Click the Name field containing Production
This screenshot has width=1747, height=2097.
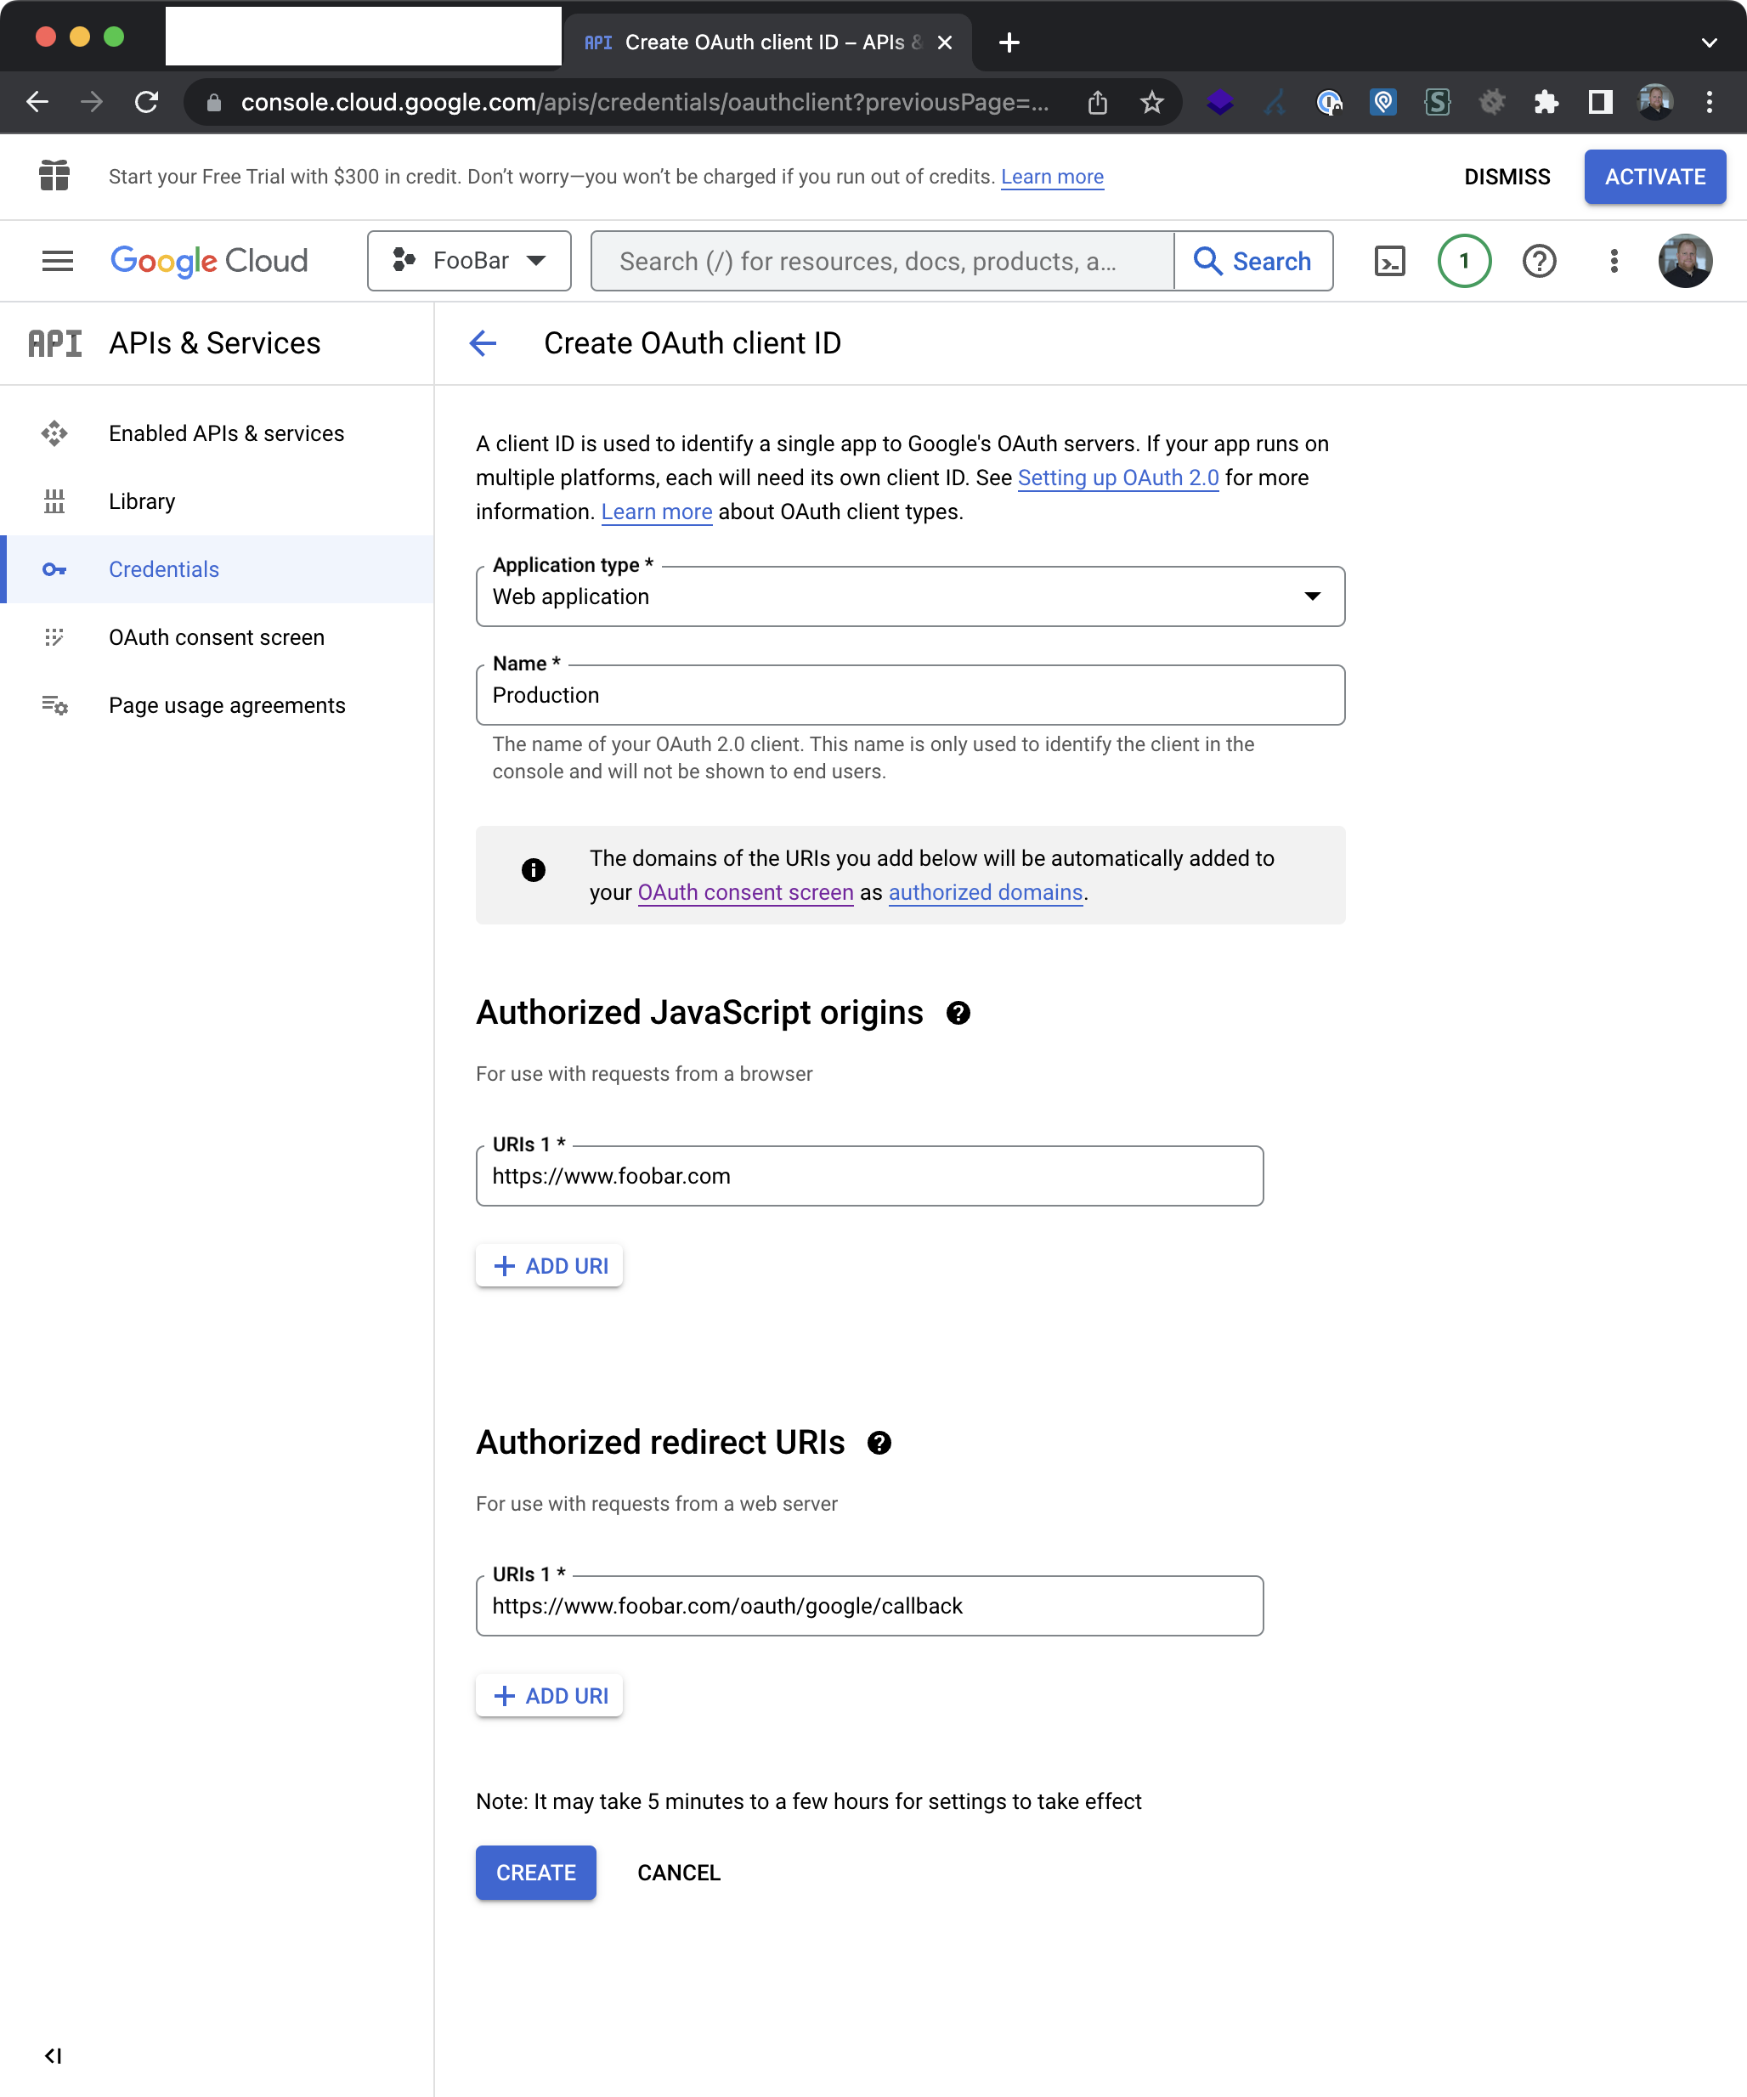tap(909, 695)
